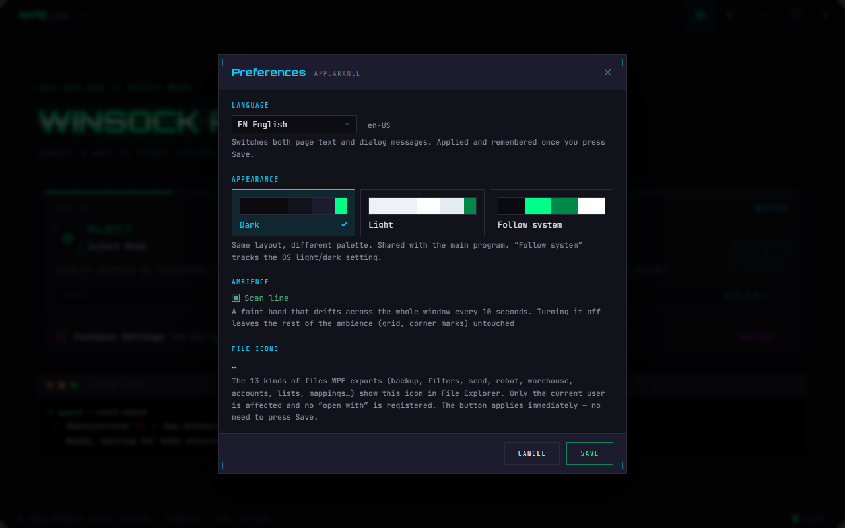The image size is (845, 528).
Task: Toggle the Scan line checkbox
Action: [236, 298]
